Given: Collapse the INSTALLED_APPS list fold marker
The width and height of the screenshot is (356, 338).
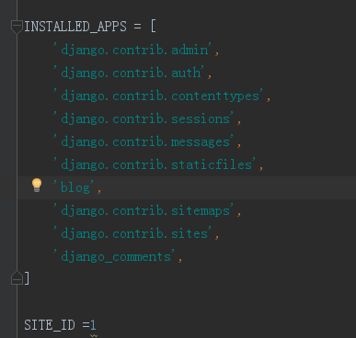Looking at the screenshot, I should [x=17, y=27].
